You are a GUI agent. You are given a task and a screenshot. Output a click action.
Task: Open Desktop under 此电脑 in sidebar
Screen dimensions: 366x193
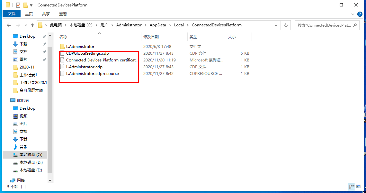(x=27, y=108)
